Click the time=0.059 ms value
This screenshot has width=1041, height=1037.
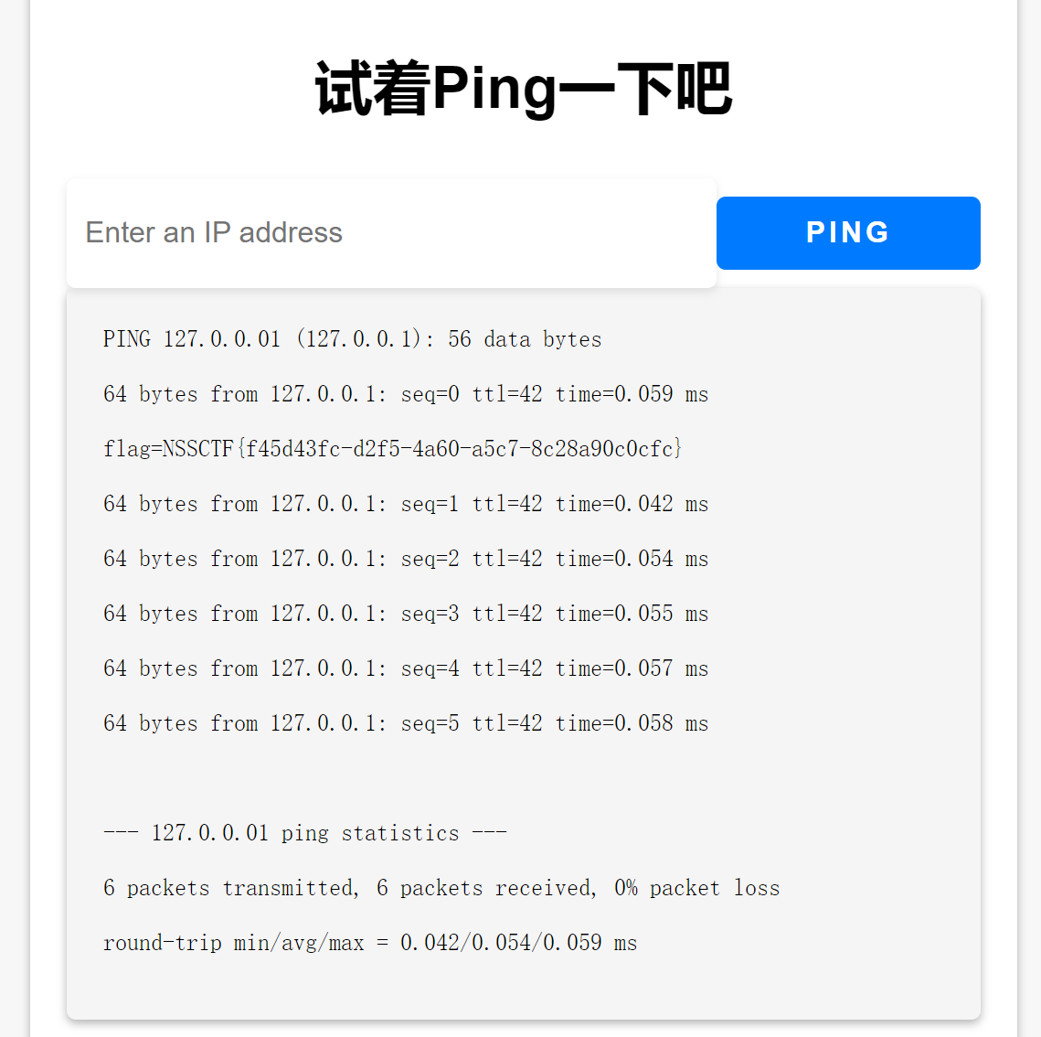[x=632, y=394]
